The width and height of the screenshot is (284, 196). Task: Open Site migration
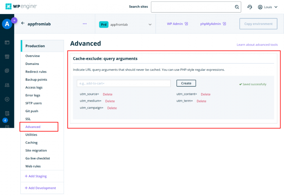click(x=36, y=151)
